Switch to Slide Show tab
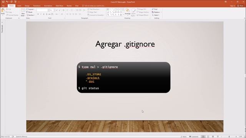The height and width of the screenshot is (138, 246). [60, 6]
